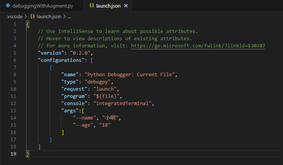Click the "${file}" value
Viewport: 283px width, 165px height.
[106, 96]
